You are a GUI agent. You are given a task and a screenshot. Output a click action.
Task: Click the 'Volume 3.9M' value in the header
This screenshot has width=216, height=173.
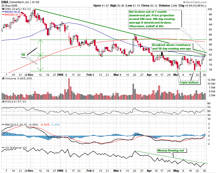click(x=168, y=5)
